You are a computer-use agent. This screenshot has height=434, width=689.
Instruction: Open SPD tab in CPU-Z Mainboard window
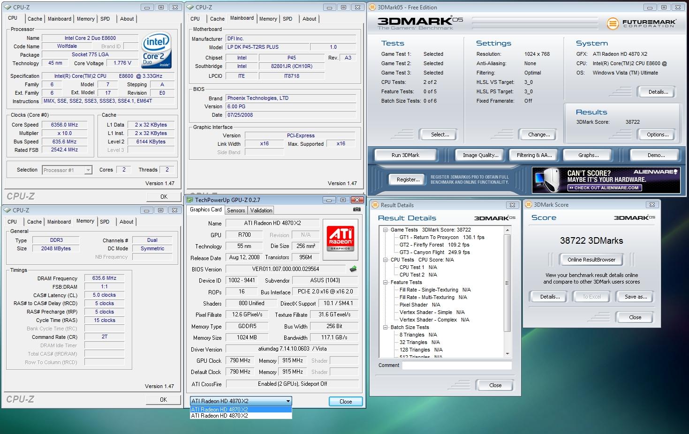(288, 19)
